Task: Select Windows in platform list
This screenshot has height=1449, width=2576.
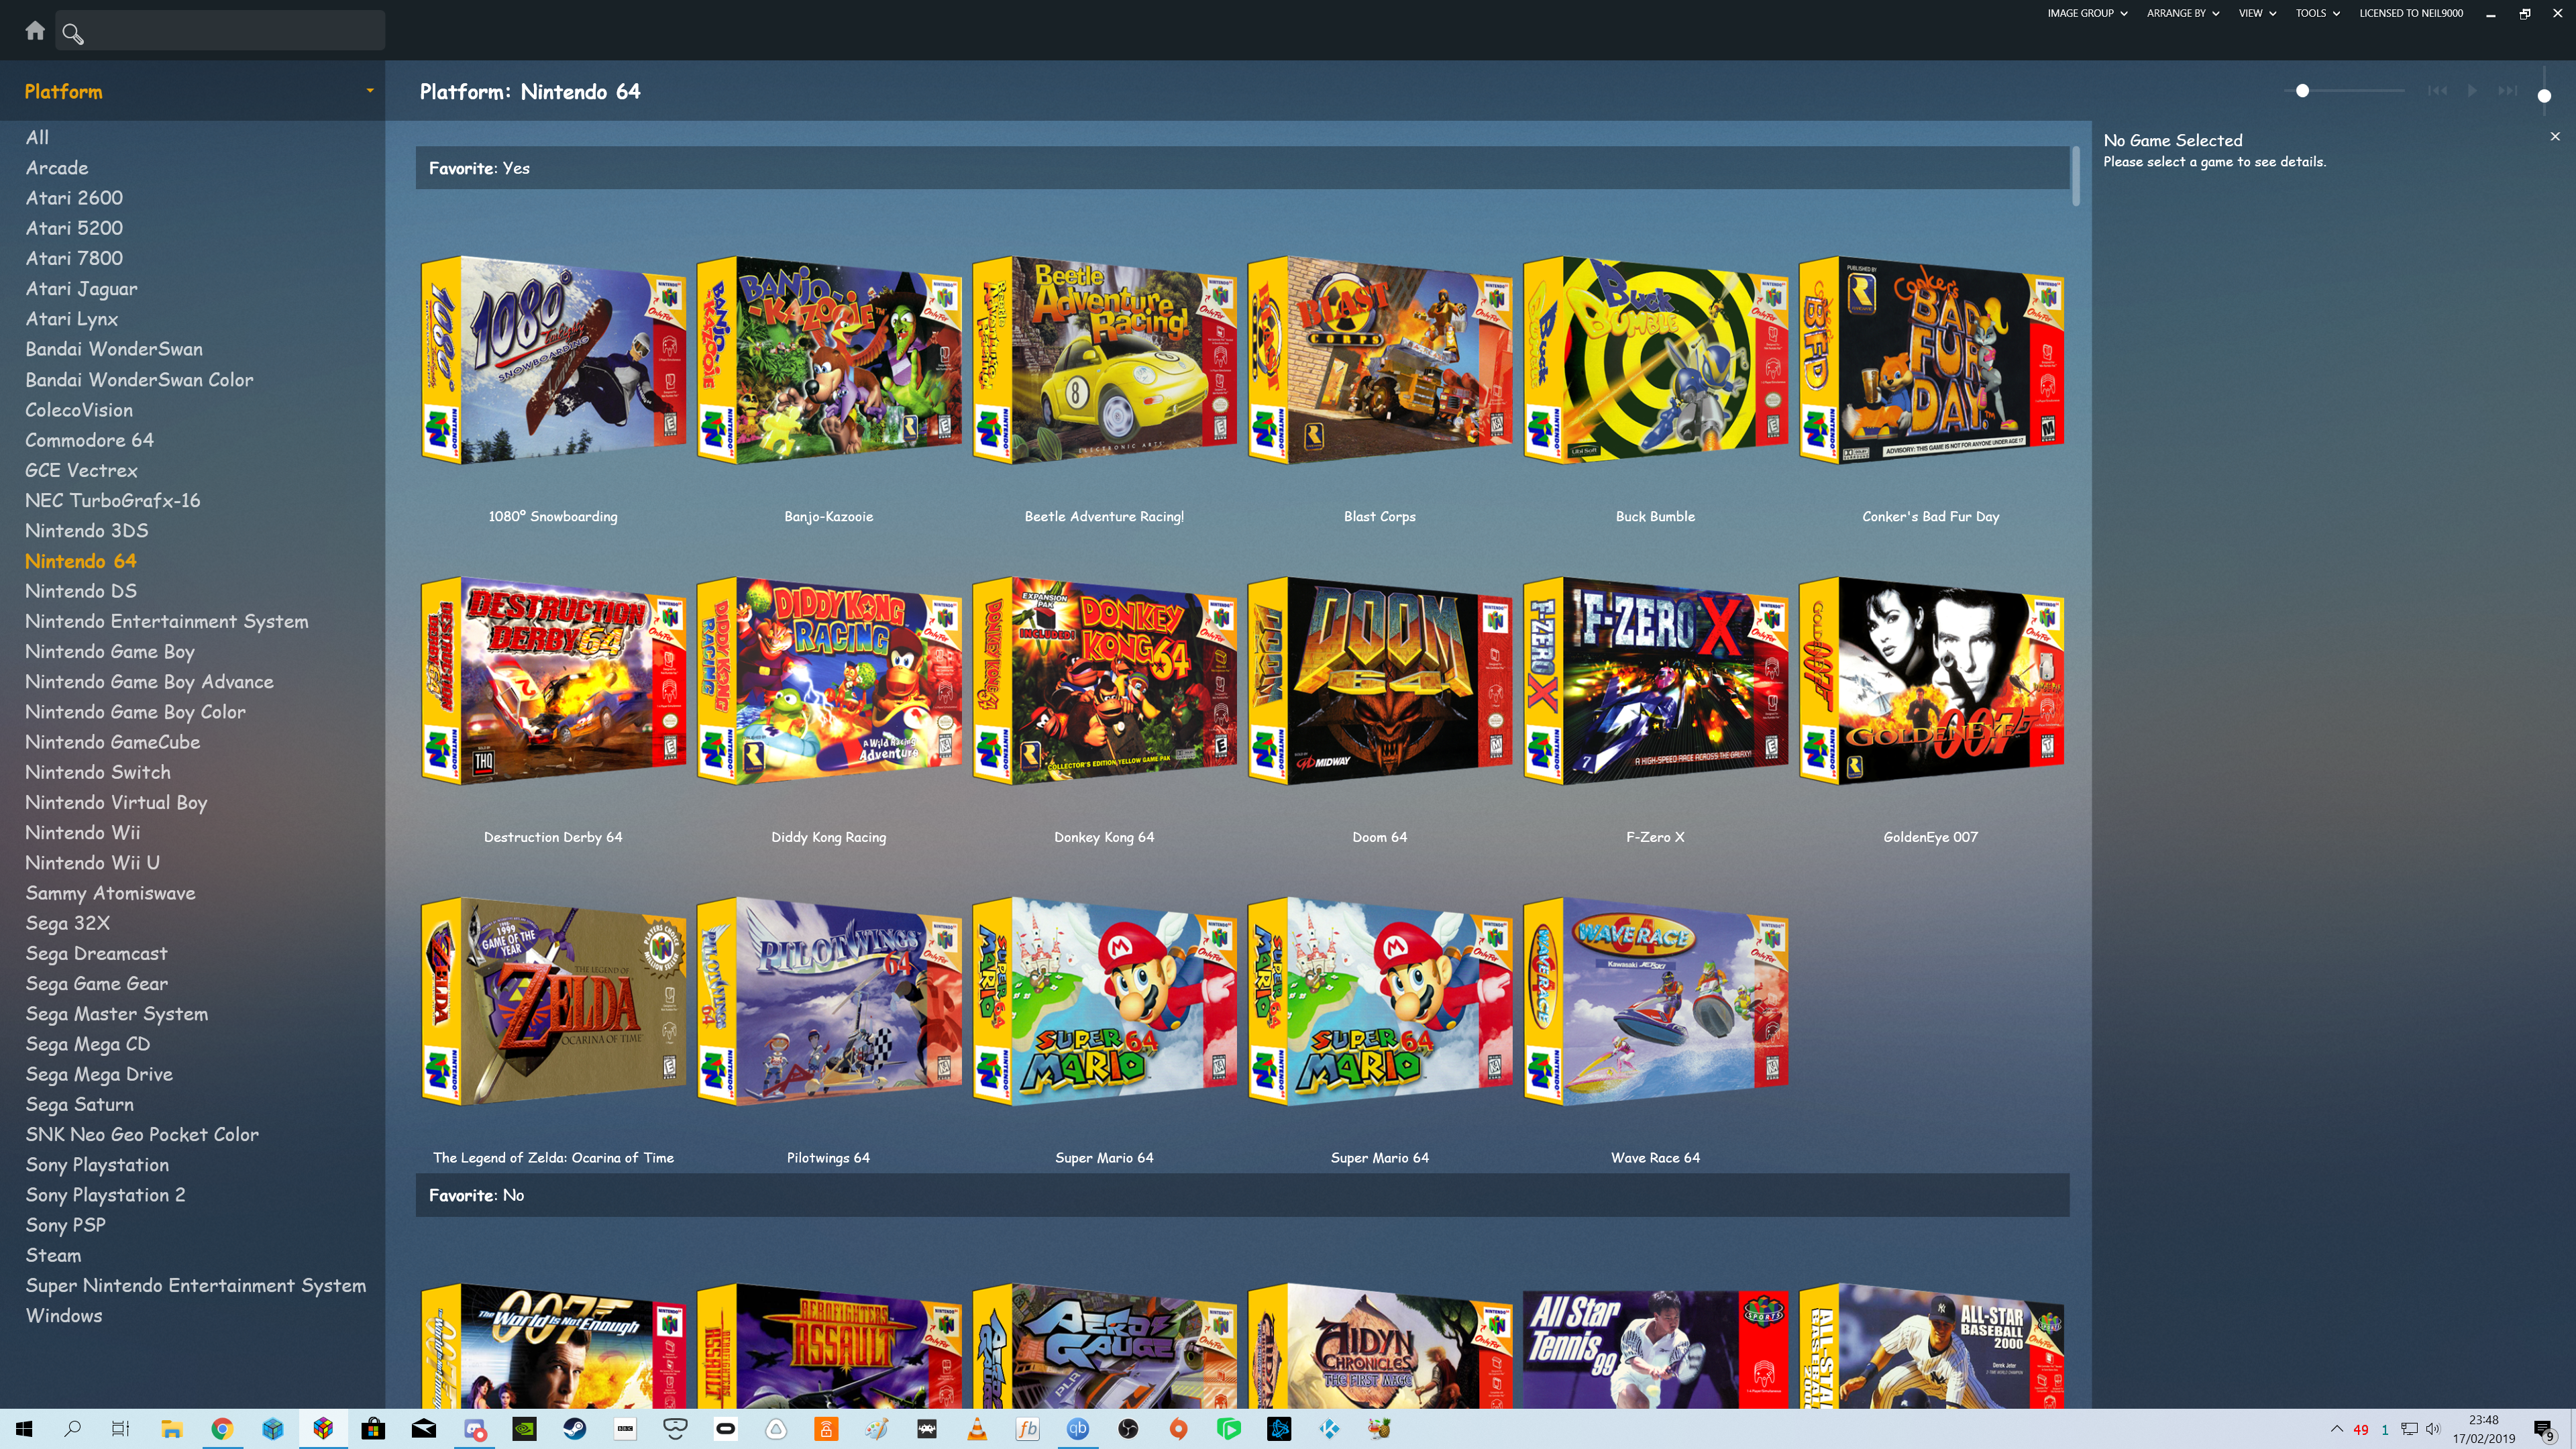Action: point(64,1316)
